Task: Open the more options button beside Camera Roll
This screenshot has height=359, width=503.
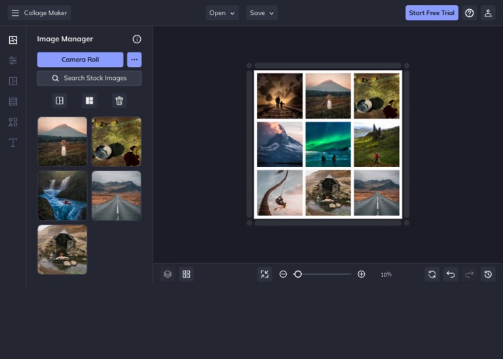Action: coord(134,60)
